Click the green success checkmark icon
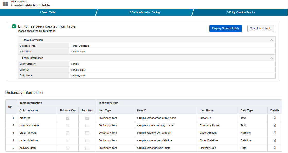The height and width of the screenshot is (153, 288). (x=14, y=26)
